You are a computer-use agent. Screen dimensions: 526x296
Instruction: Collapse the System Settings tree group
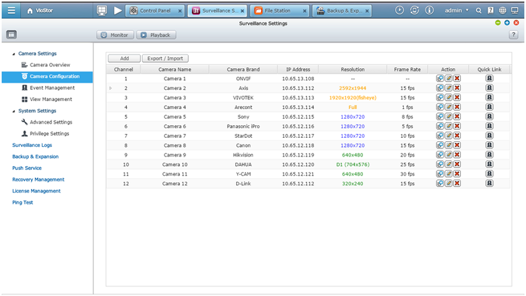click(x=14, y=111)
